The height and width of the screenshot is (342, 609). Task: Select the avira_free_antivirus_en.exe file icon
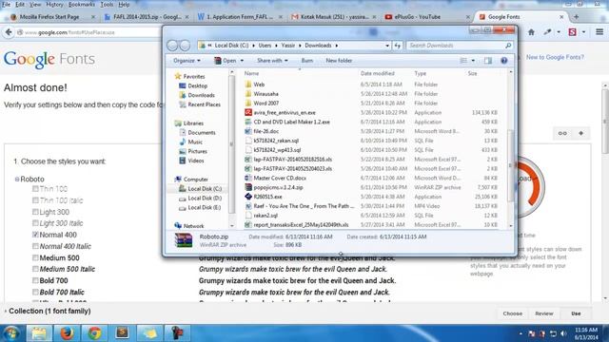248,112
